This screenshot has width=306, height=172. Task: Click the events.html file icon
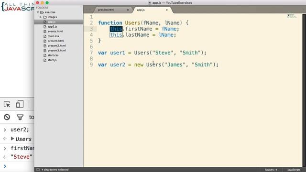pyautogui.click(x=45, y=32)
